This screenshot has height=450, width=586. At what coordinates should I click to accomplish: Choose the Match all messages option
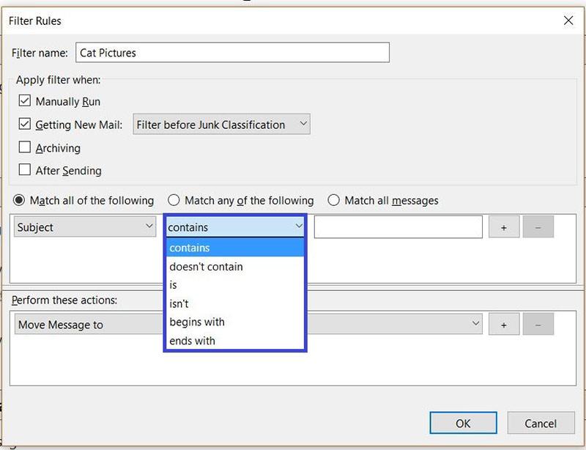pyautogui.click(x=333, y=200)
